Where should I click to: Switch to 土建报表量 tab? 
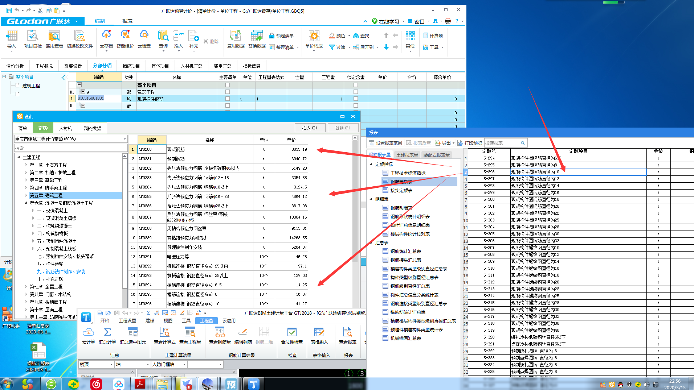click(407, 155)
